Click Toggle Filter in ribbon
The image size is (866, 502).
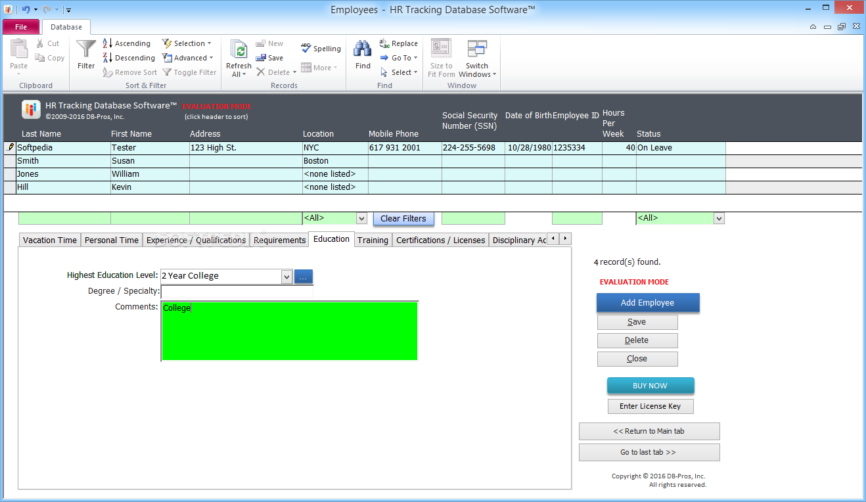tap(189, 72)
